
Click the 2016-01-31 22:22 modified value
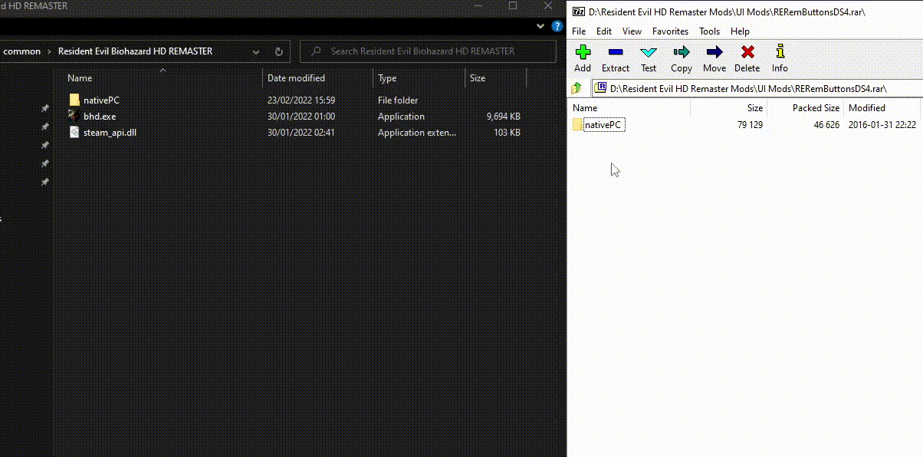882,124
